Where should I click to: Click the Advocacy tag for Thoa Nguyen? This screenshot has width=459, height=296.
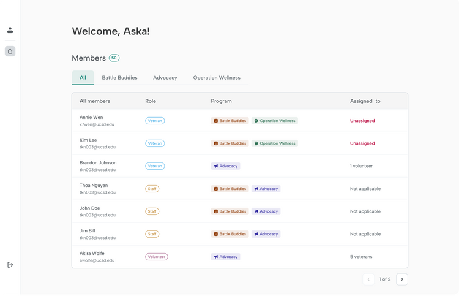pyautogui.click(x=266, y=189)
